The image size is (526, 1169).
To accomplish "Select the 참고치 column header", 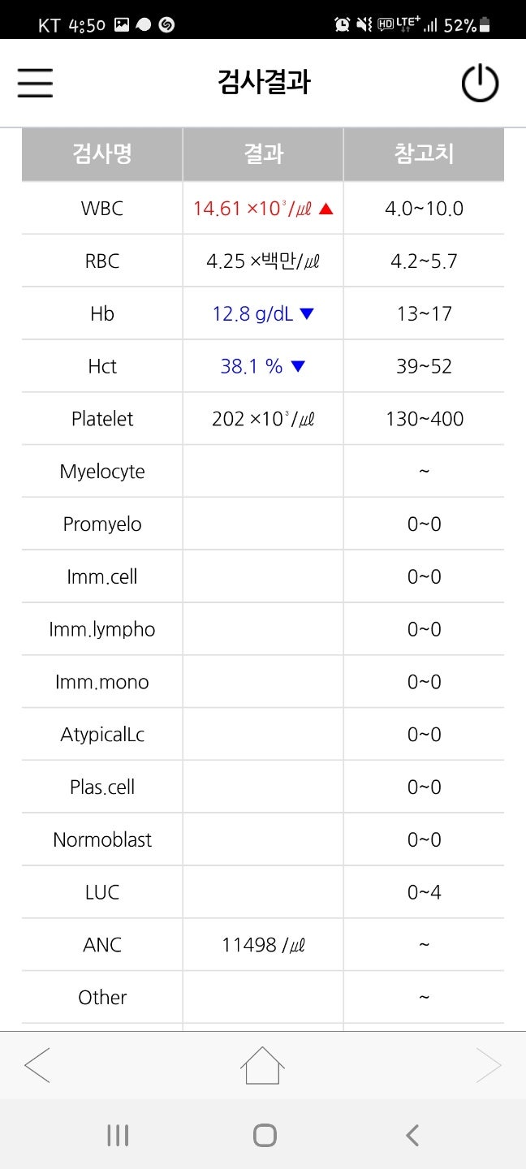I will 424,154.
